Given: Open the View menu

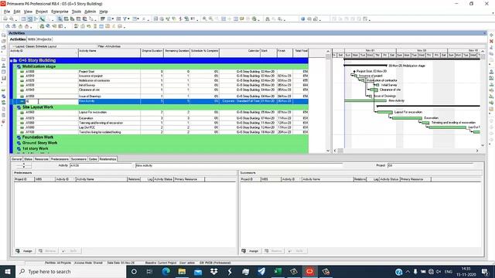Looking at the screenshot, I should (28, 12).
